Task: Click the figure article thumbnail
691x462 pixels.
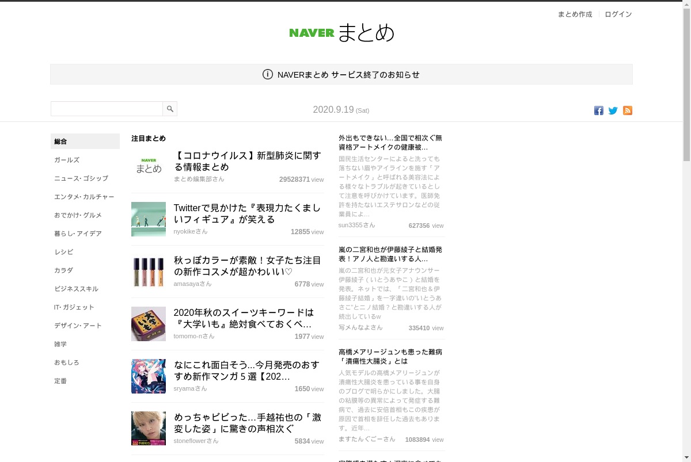Action: (x=149, y=219)
